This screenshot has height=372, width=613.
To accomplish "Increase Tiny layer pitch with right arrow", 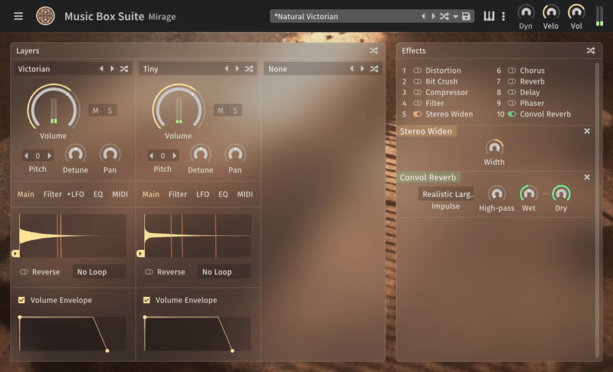I will coord(175,156).
